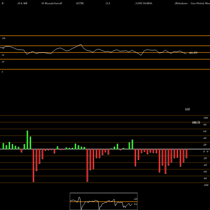Click the RSI line peak near chart middle

tap(81, 45)
